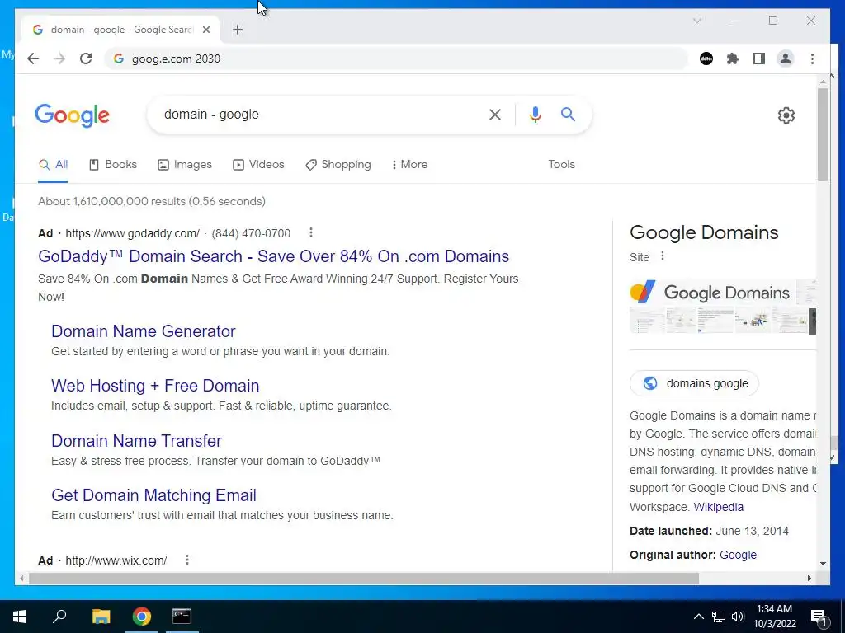Open the Domain Name Generator link

[144, 331]
